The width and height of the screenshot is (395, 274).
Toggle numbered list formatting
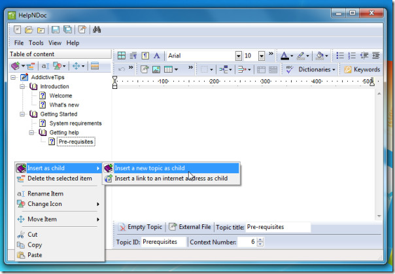pyautogui.click(x=352, y=56)
